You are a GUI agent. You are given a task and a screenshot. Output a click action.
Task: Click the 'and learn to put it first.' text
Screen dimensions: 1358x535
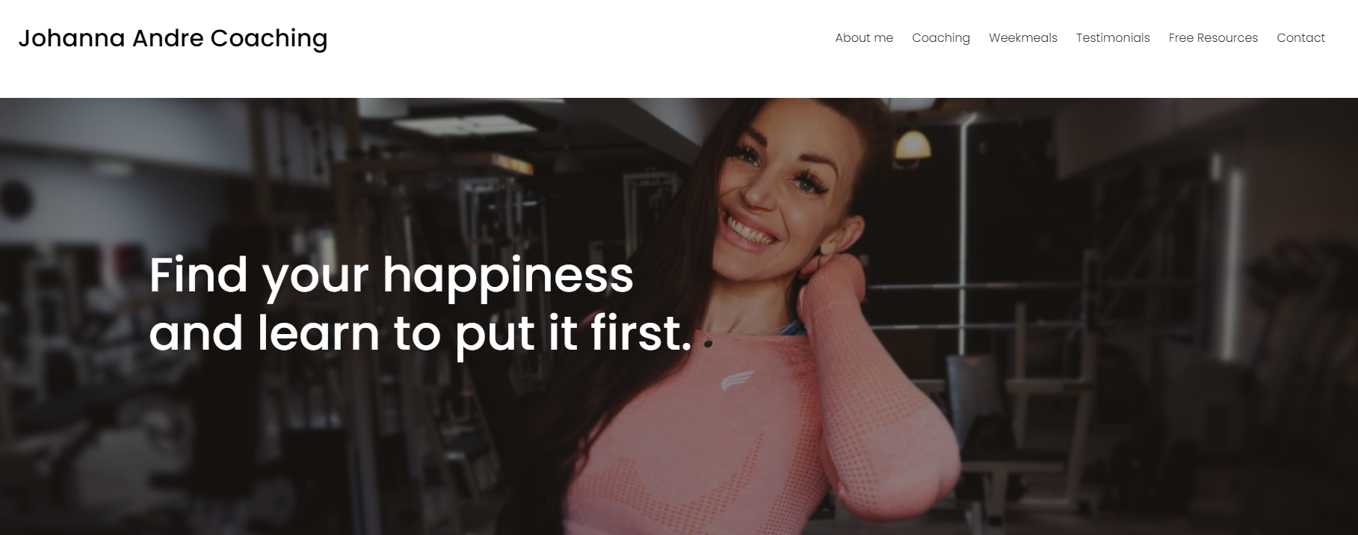(420, 333)
